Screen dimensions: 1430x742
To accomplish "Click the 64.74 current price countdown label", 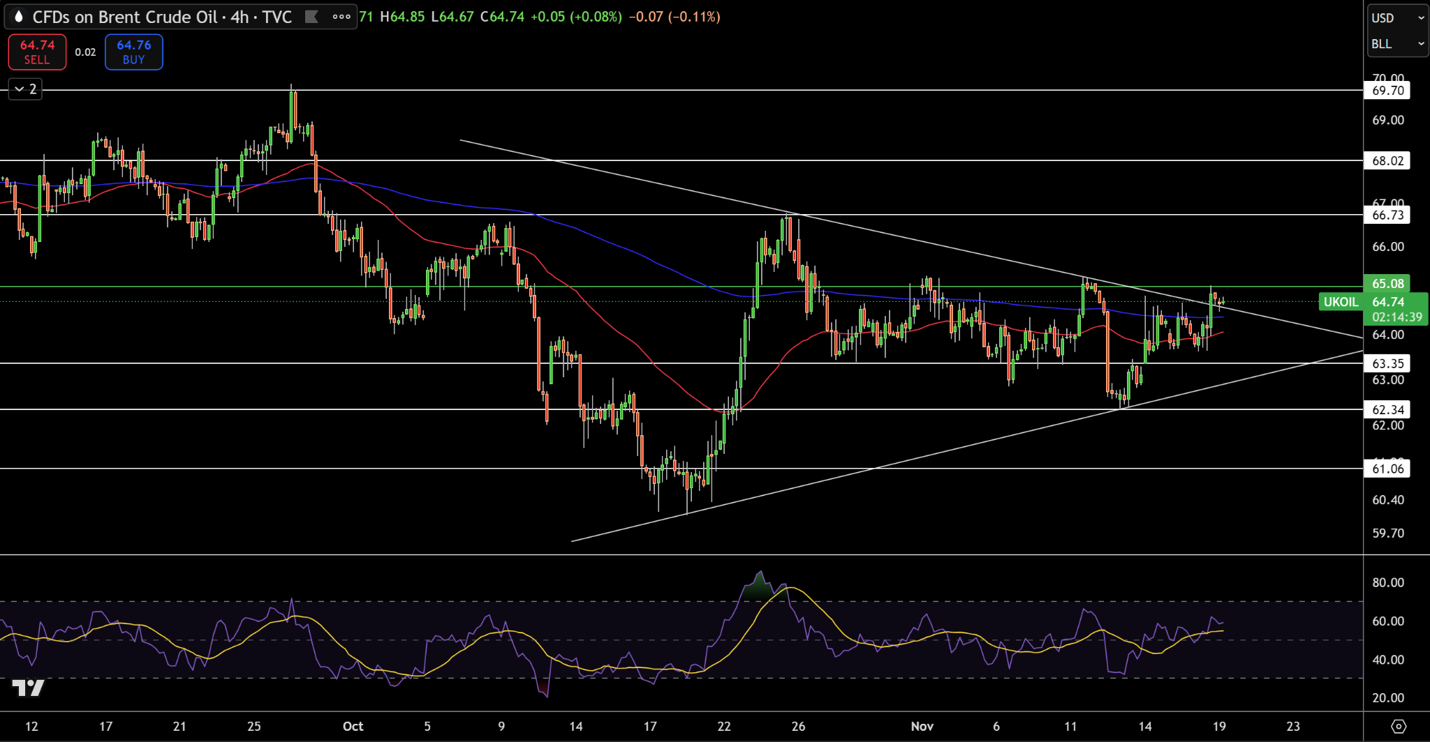I will 1396,310.
